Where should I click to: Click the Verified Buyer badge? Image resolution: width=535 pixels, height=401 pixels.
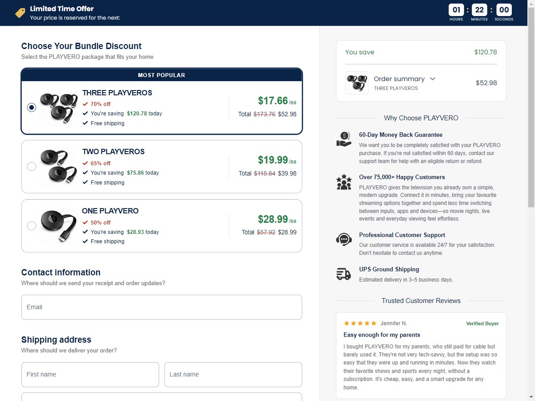pos(482,323)
